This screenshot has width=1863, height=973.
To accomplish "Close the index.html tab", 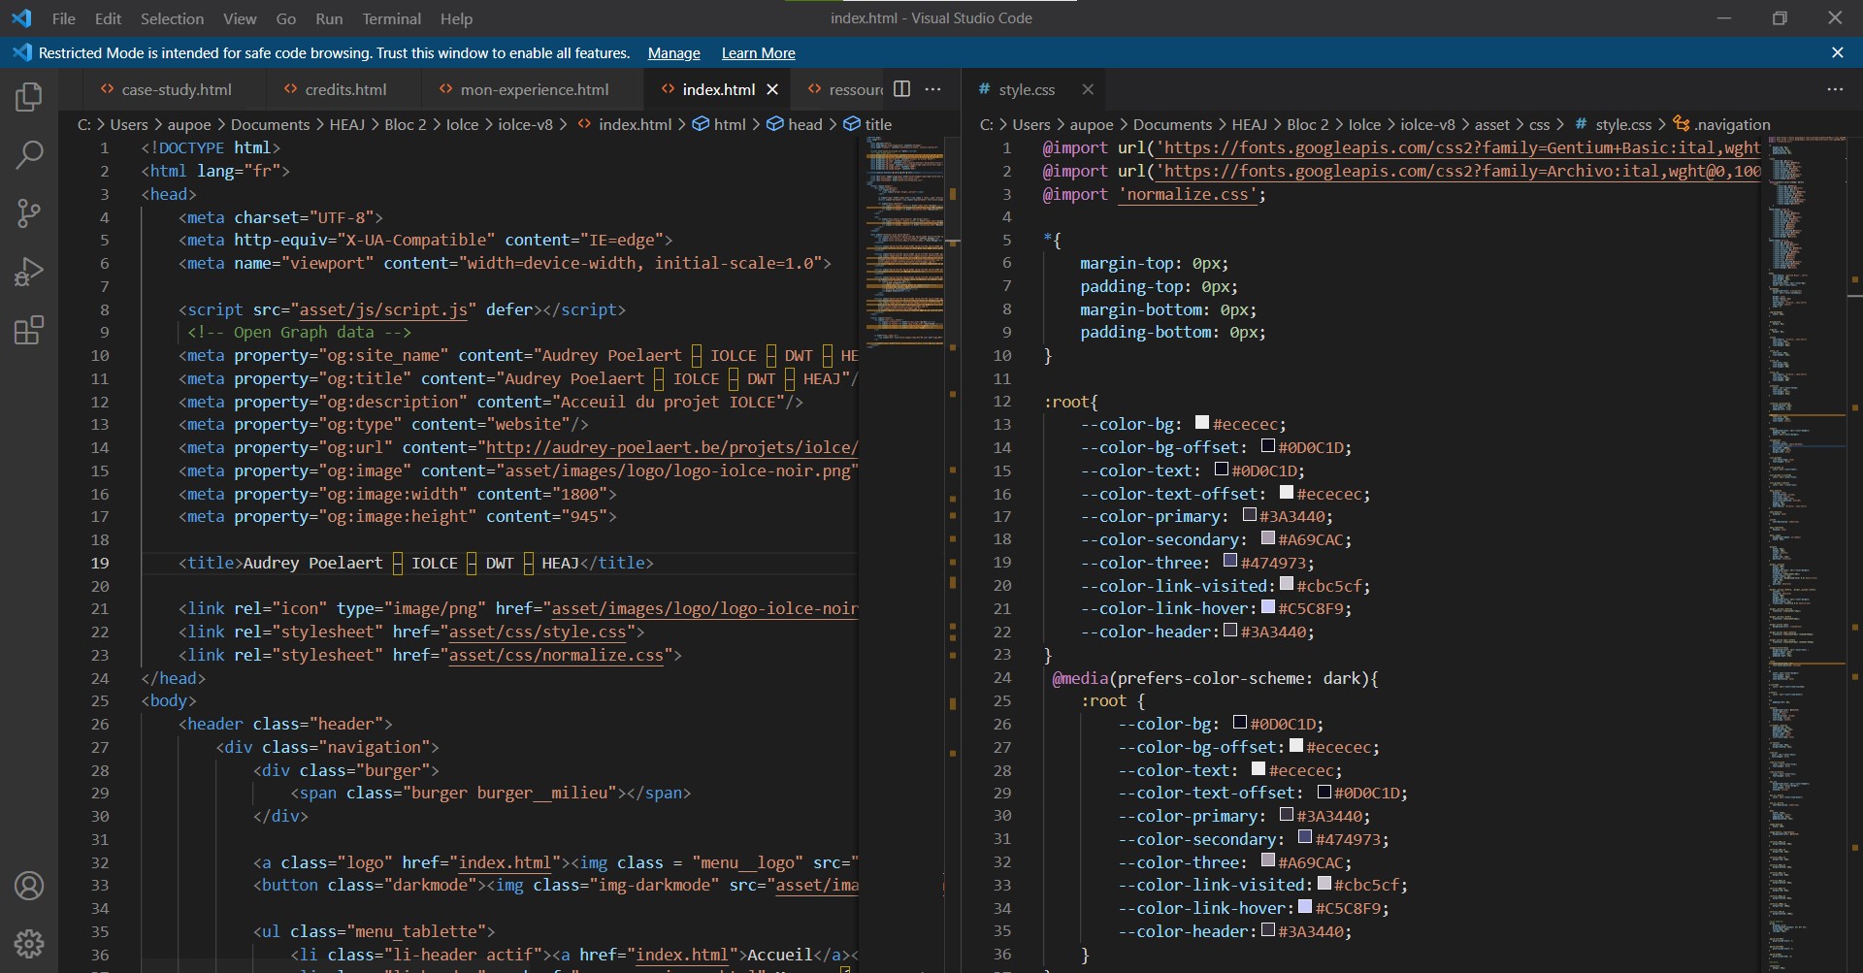I will coord(772,89).
